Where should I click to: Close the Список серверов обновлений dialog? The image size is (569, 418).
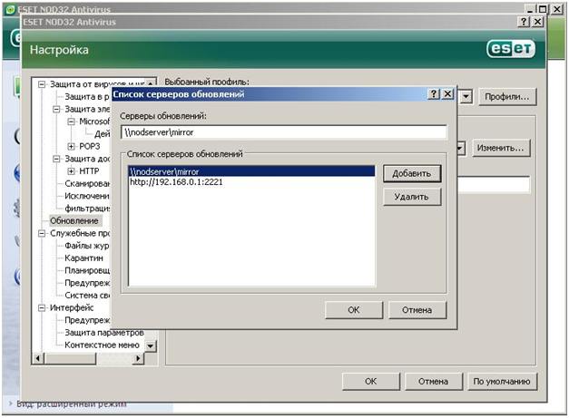coord(448,94)
